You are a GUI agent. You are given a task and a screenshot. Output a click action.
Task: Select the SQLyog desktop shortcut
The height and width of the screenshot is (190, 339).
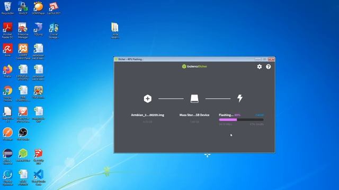38,29
